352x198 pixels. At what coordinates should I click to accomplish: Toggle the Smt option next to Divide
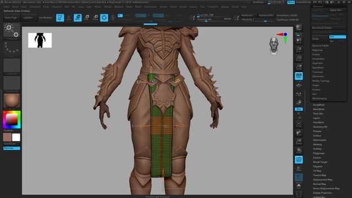337,37
